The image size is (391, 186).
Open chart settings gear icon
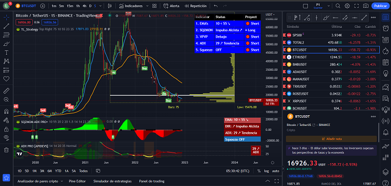(x=347, y=6)
